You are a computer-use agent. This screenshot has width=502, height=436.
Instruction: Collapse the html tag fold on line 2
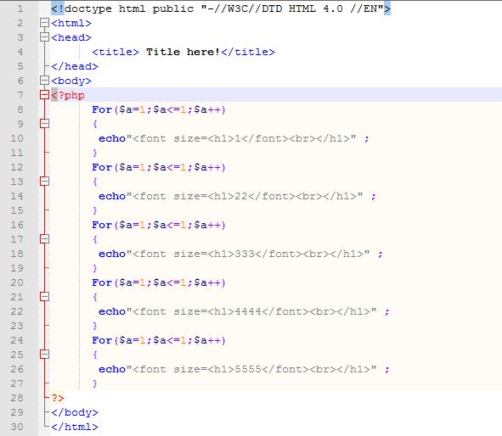click(44, 23)
